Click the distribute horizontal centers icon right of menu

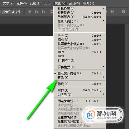[x=112, y=12]
